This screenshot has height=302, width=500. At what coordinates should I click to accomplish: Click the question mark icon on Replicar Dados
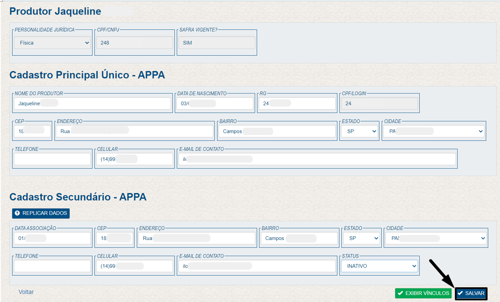(17, 213)
